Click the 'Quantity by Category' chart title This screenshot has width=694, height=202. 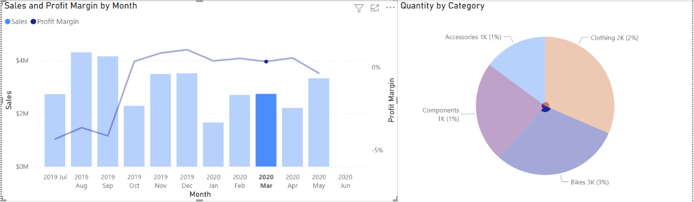tap(443, 6)
